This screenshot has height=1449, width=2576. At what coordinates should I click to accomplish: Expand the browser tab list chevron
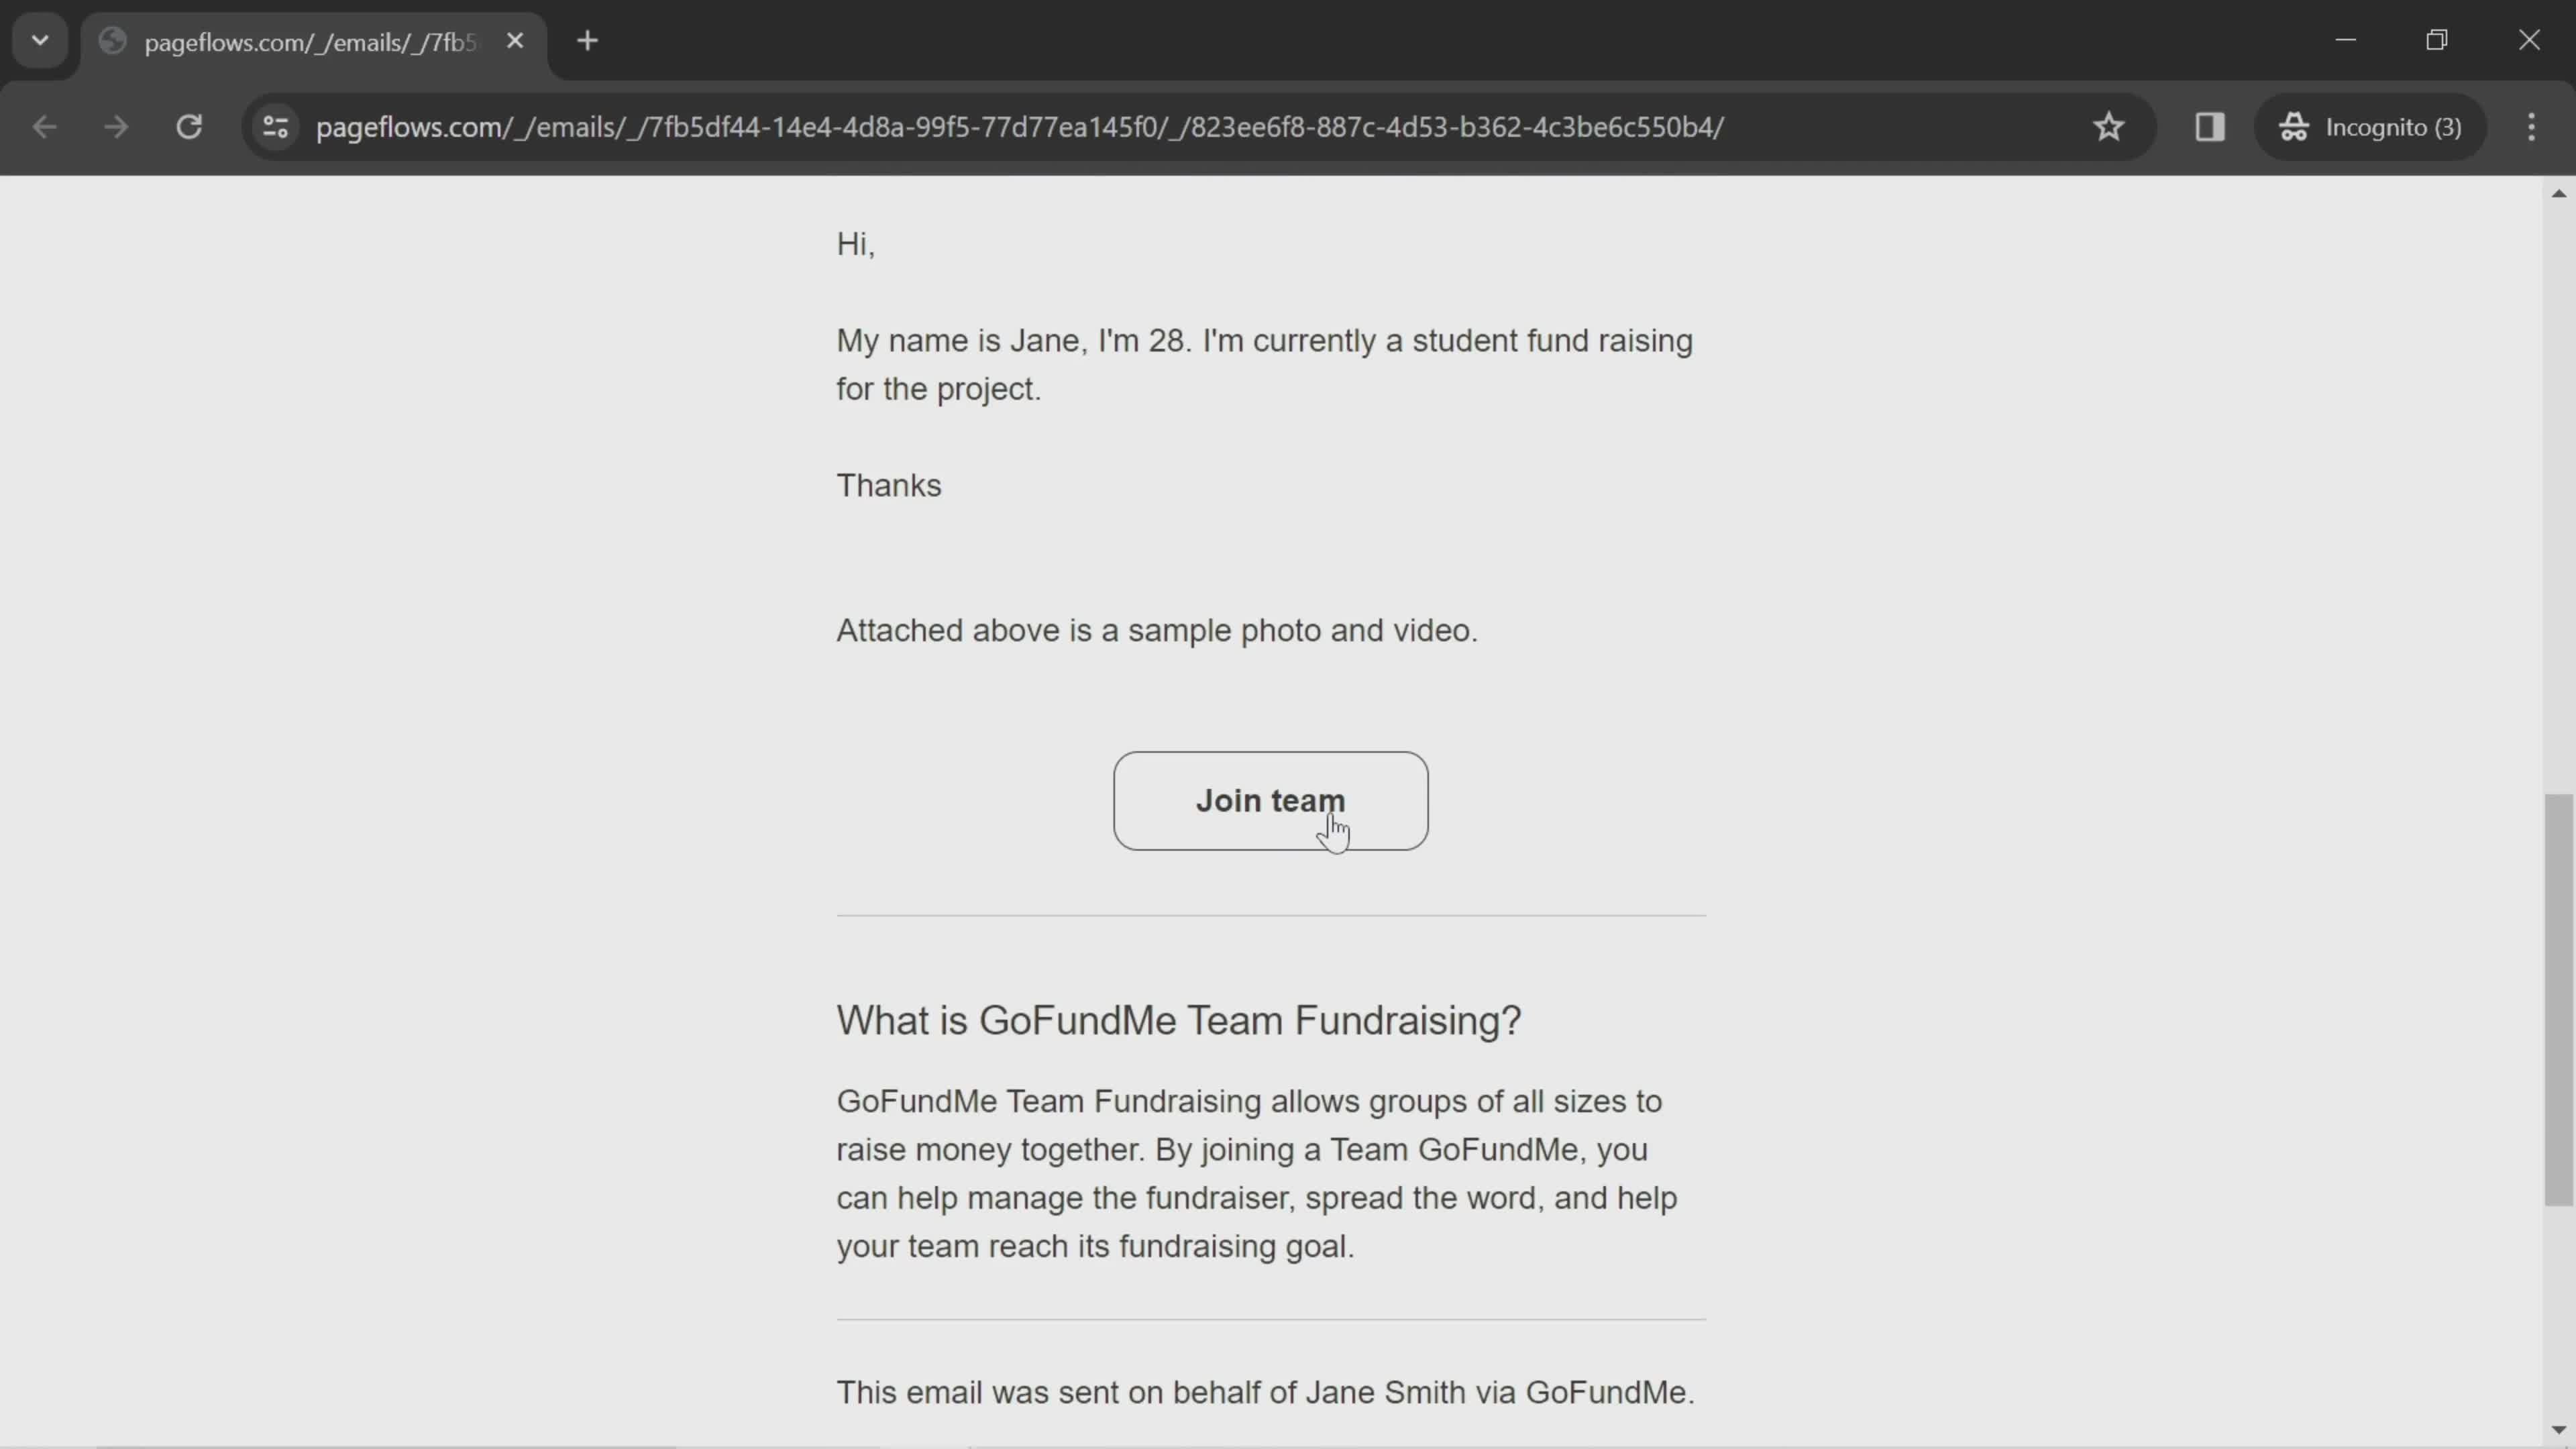[39, 39]
